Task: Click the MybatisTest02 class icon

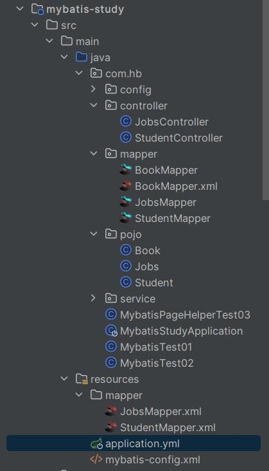Action: pos(111,362)
